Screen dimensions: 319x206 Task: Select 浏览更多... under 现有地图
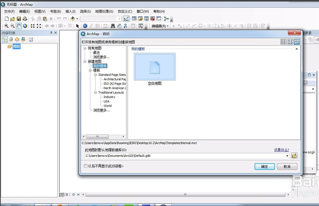coord(101,57)
